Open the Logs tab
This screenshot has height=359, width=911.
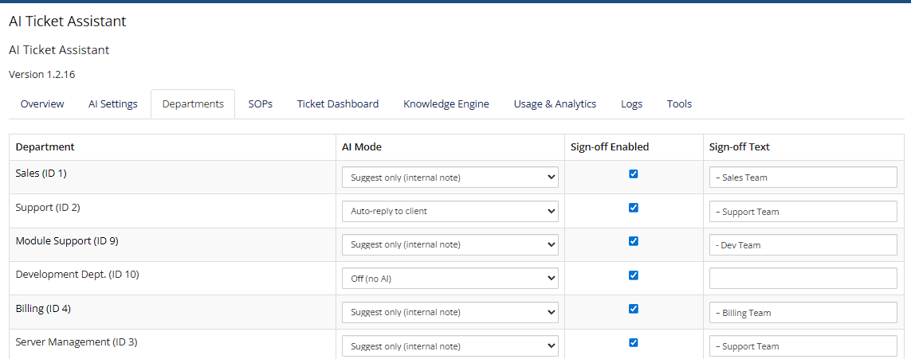[631, 104]
